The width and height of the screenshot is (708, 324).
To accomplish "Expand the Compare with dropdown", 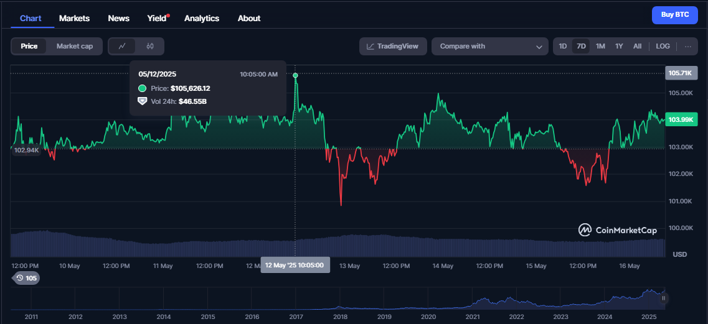I will point(490,46).
